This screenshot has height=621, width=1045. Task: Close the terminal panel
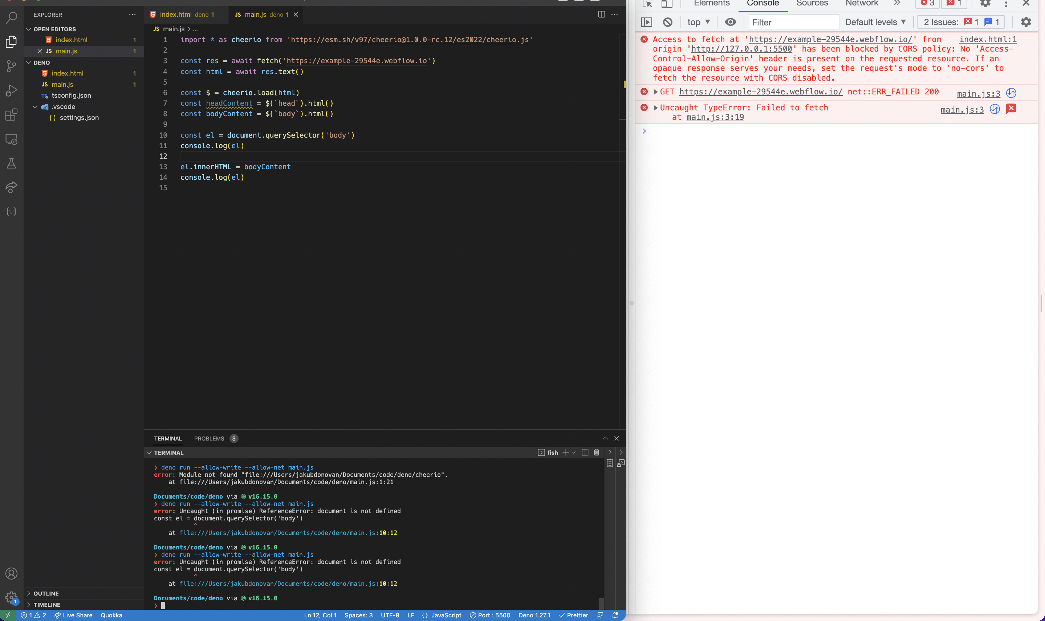point(616,438)
